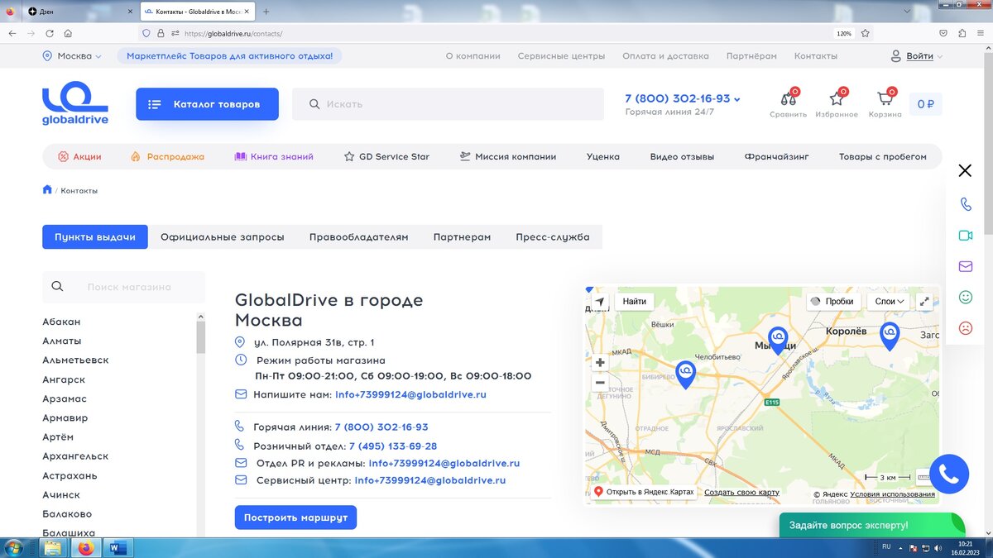The width and height of the screenshot is (993, 558).
Task: Open the Москва city selector dropdown
Action: 72,56
